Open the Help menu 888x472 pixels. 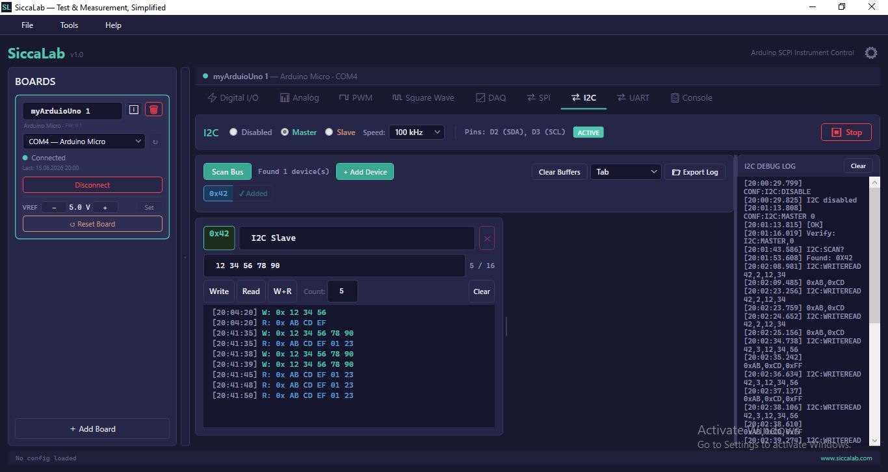[x=113, y=25]
